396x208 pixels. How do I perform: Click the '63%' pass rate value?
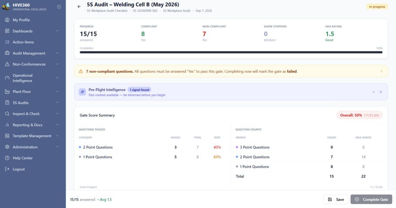point(217,157)
